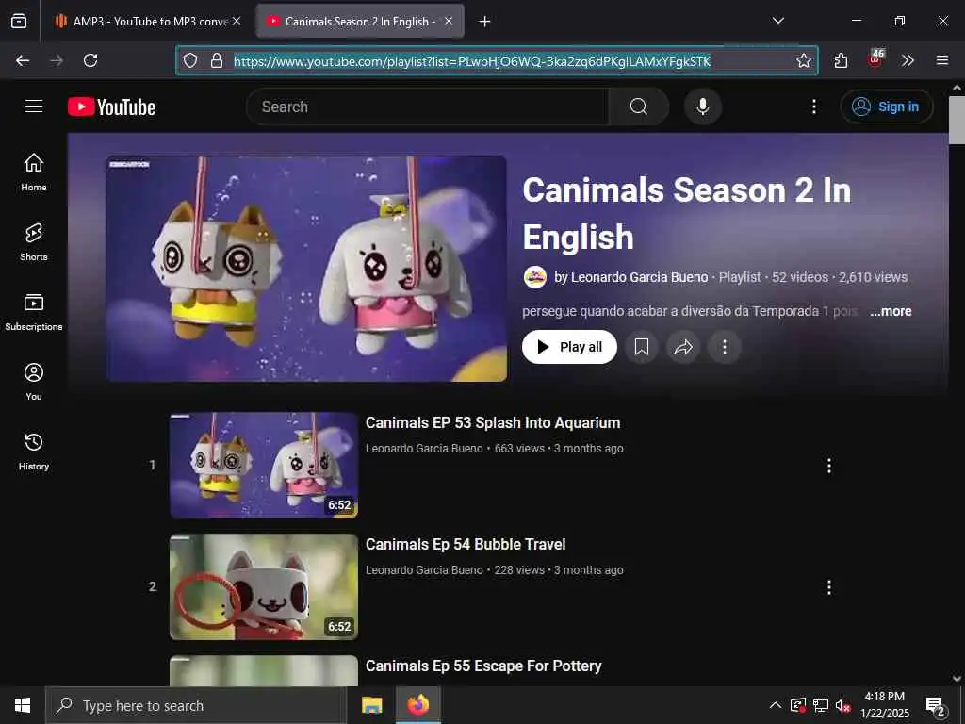Viewport: 965px width, 724px height.
Task: Open History in the sidebar
Action: tap(34, 452)
